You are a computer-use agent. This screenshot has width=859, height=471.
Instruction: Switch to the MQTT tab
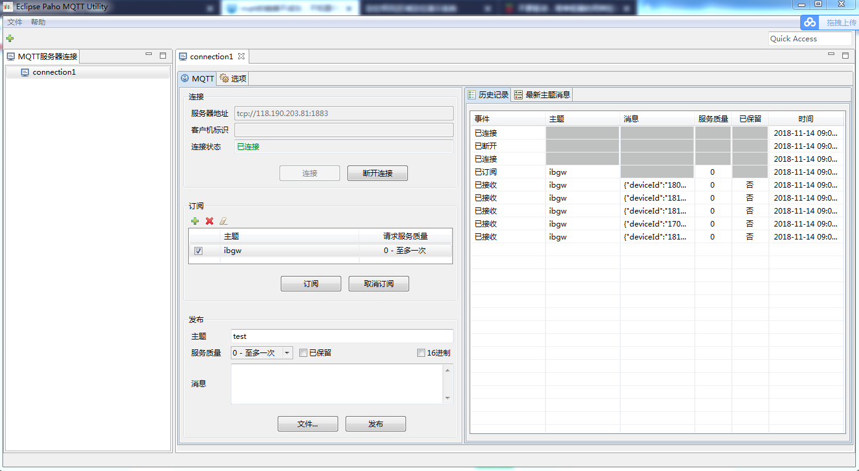(x=197, y=78)
